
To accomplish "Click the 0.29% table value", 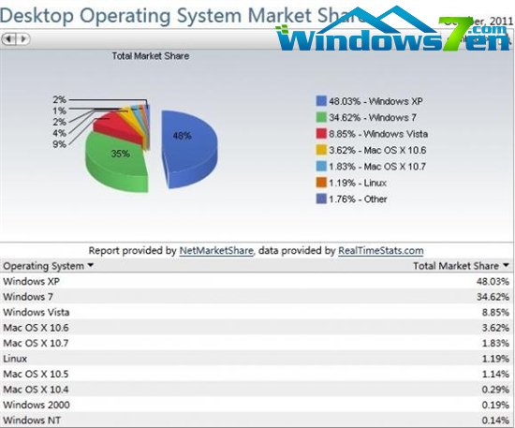I will tap(495, 390).
